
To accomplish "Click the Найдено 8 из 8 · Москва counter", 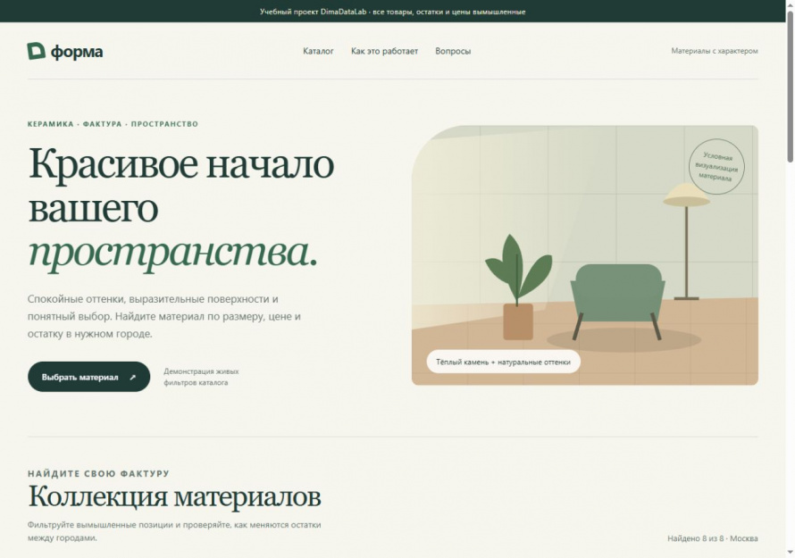I will pyautogui.click(x=712, y=538).
